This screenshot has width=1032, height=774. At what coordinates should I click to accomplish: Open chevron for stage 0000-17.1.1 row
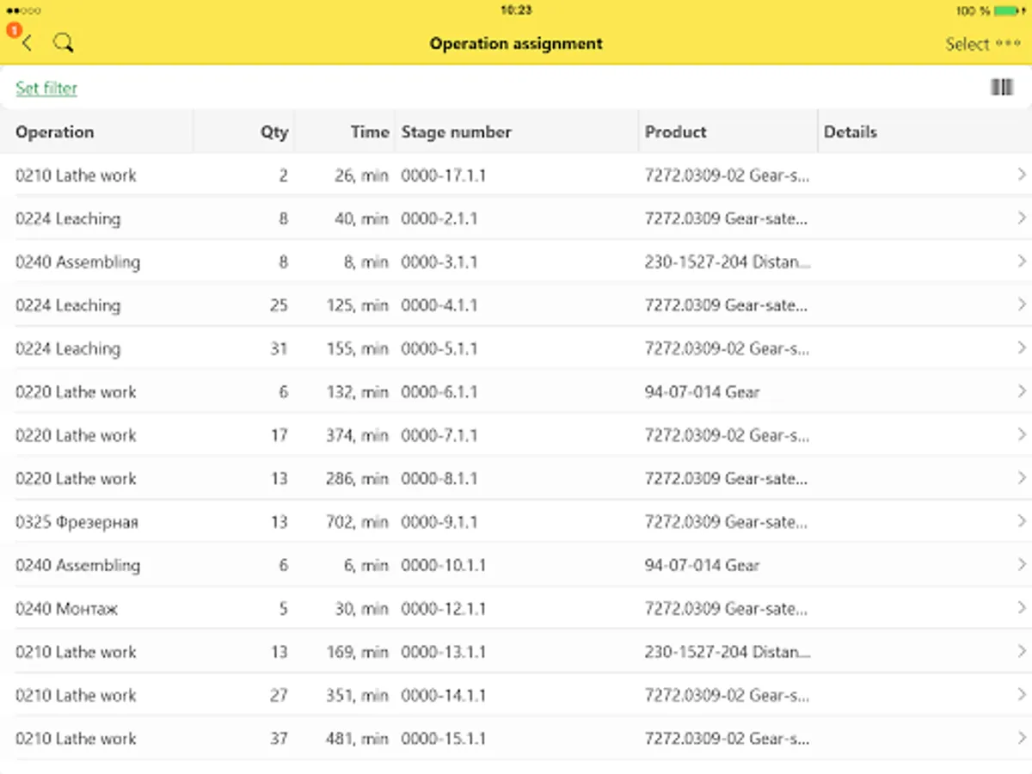point(1022,175)
